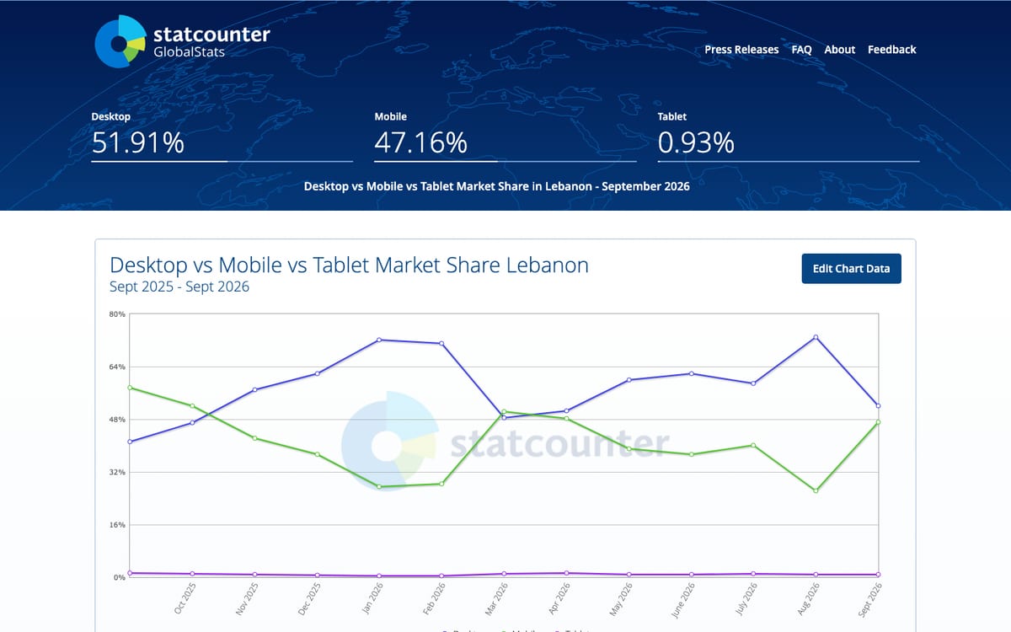Image resolution: width=1011 pixels, height=632 pixels.
Task: Click the Sept 2025 - Sept 2026 date range
Action: [179, 287]
